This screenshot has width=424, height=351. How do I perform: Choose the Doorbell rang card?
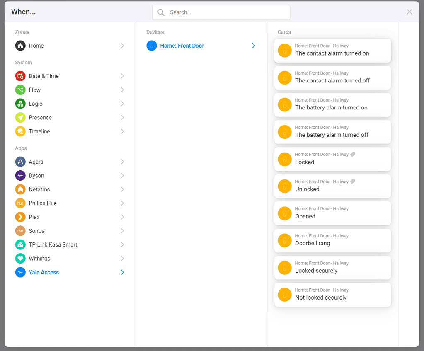[332, 240]
